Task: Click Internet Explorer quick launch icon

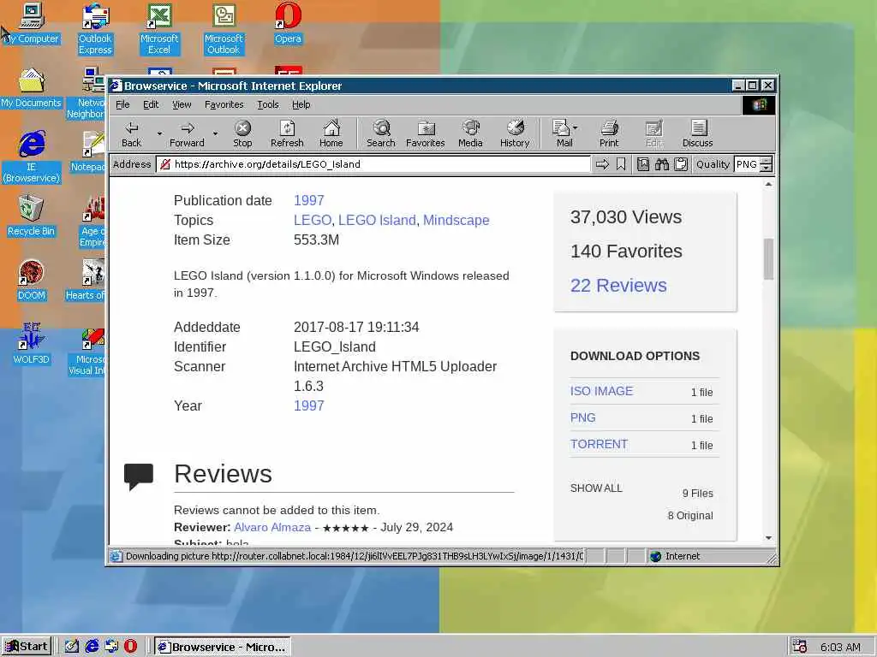Action: (92, 647)
